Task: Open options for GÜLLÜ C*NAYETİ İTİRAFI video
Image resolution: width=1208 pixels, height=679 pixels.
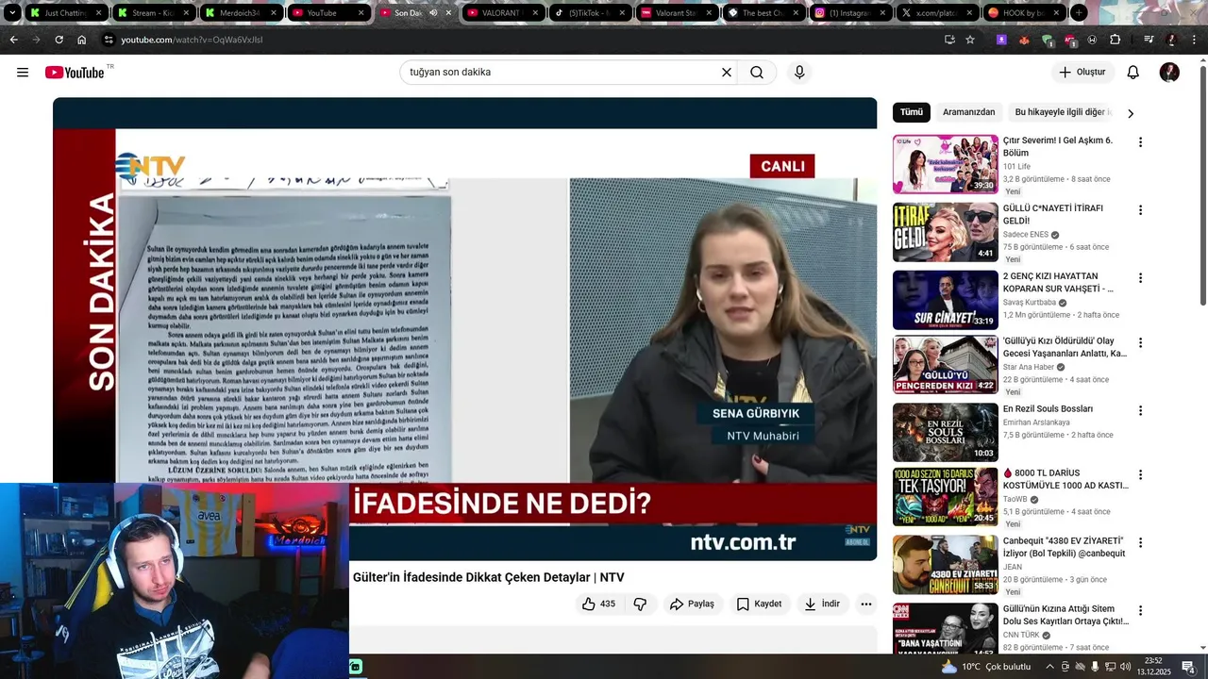Action: click(1140, 210)
